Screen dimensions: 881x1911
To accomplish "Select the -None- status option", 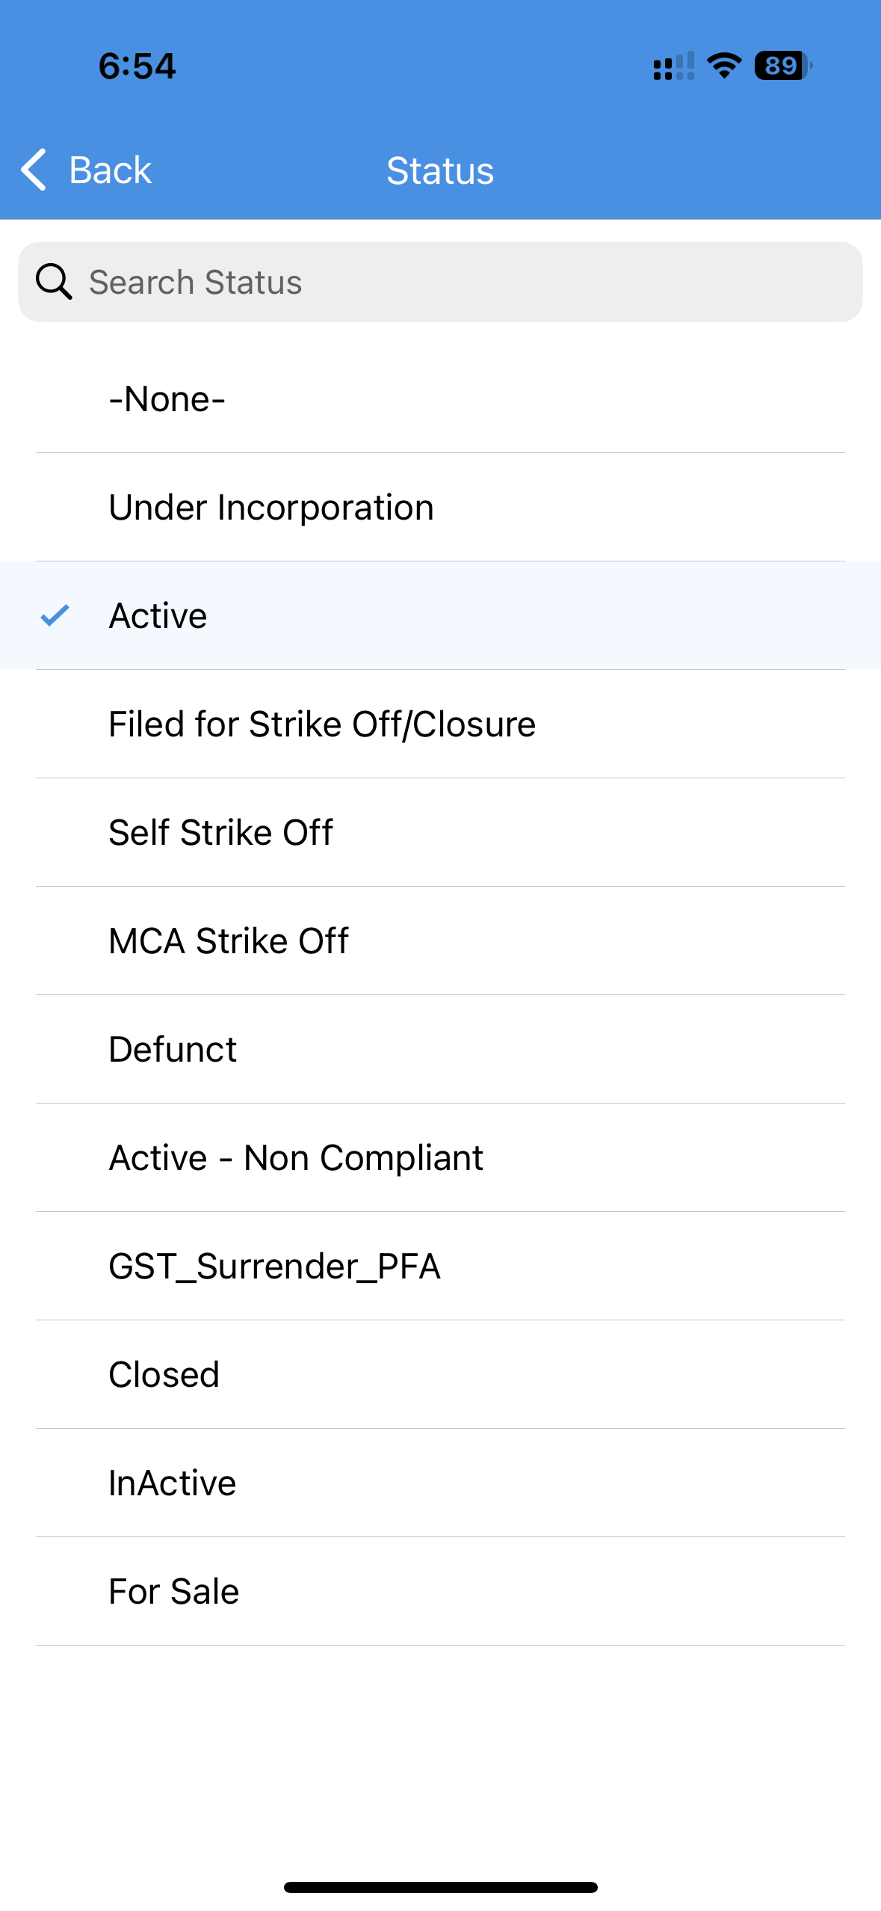I will [440, 398].
